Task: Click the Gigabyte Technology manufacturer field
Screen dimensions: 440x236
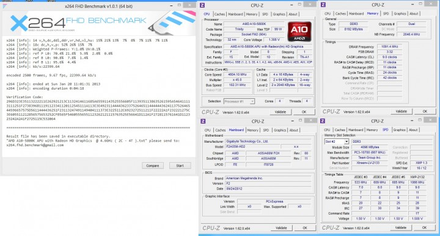Action: (x=268, y=141)
